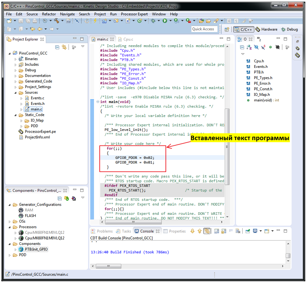Toggle the Skip All Breakpoints toolbar button
307x283 pixels.
[77, 21]
